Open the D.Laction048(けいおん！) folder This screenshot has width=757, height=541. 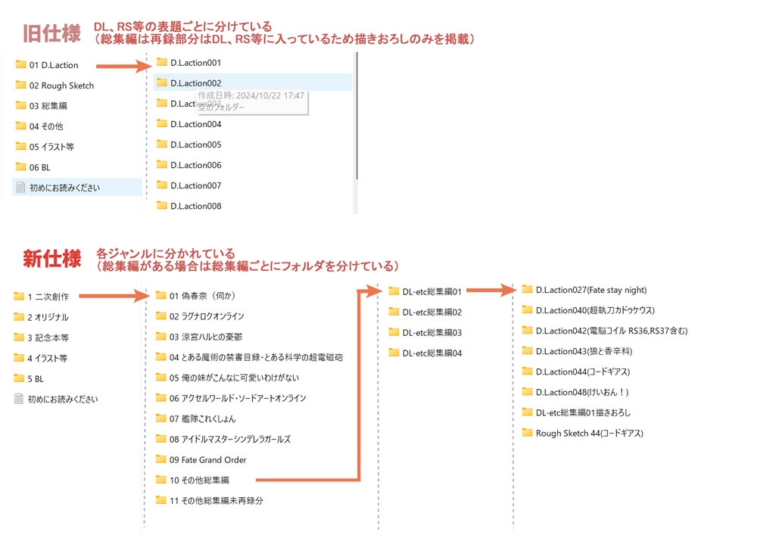coord(575,392)
